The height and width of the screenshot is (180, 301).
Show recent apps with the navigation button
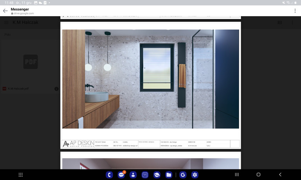[237, 175]
